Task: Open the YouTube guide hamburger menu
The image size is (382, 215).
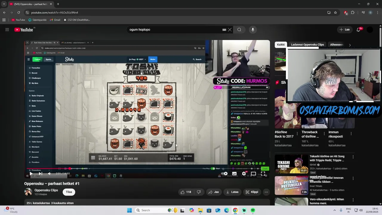Action: (7, 30)
